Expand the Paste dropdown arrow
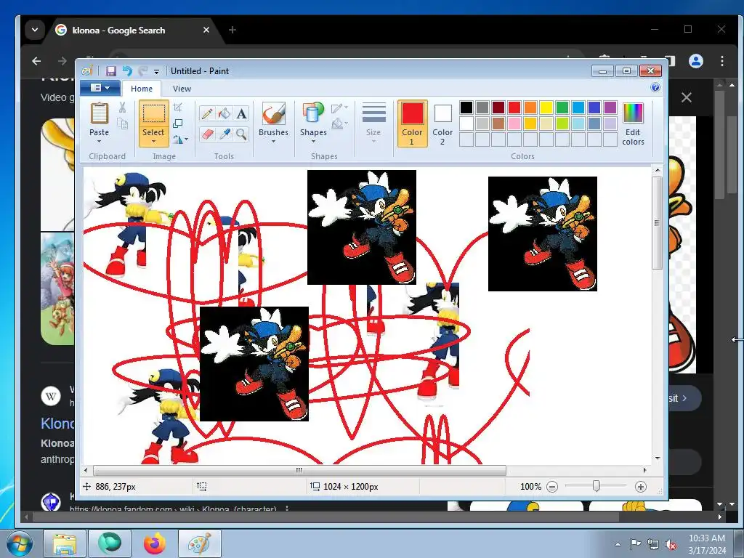The image size is (744, 558). 99,142
